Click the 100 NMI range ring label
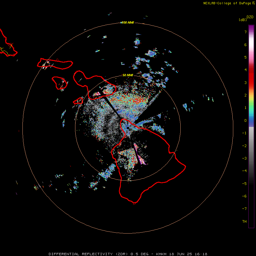 coord(128,22)
